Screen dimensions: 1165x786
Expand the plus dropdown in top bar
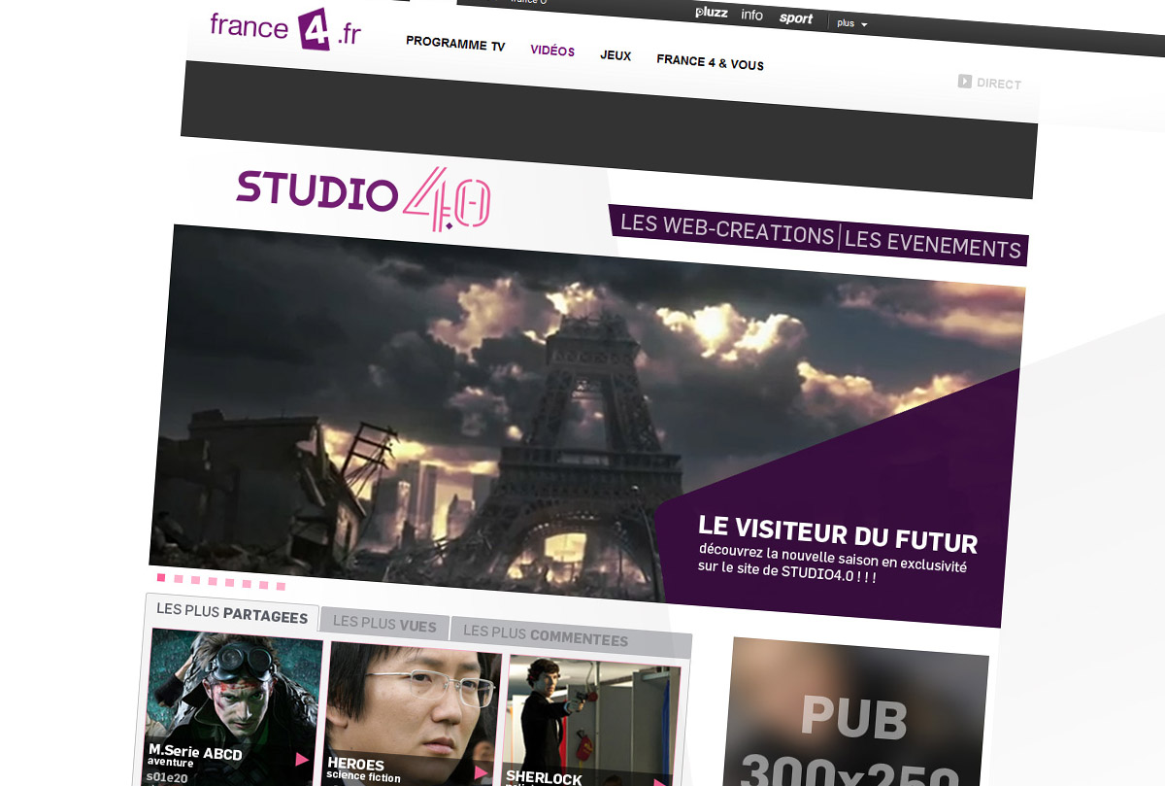tap(851, 23)
